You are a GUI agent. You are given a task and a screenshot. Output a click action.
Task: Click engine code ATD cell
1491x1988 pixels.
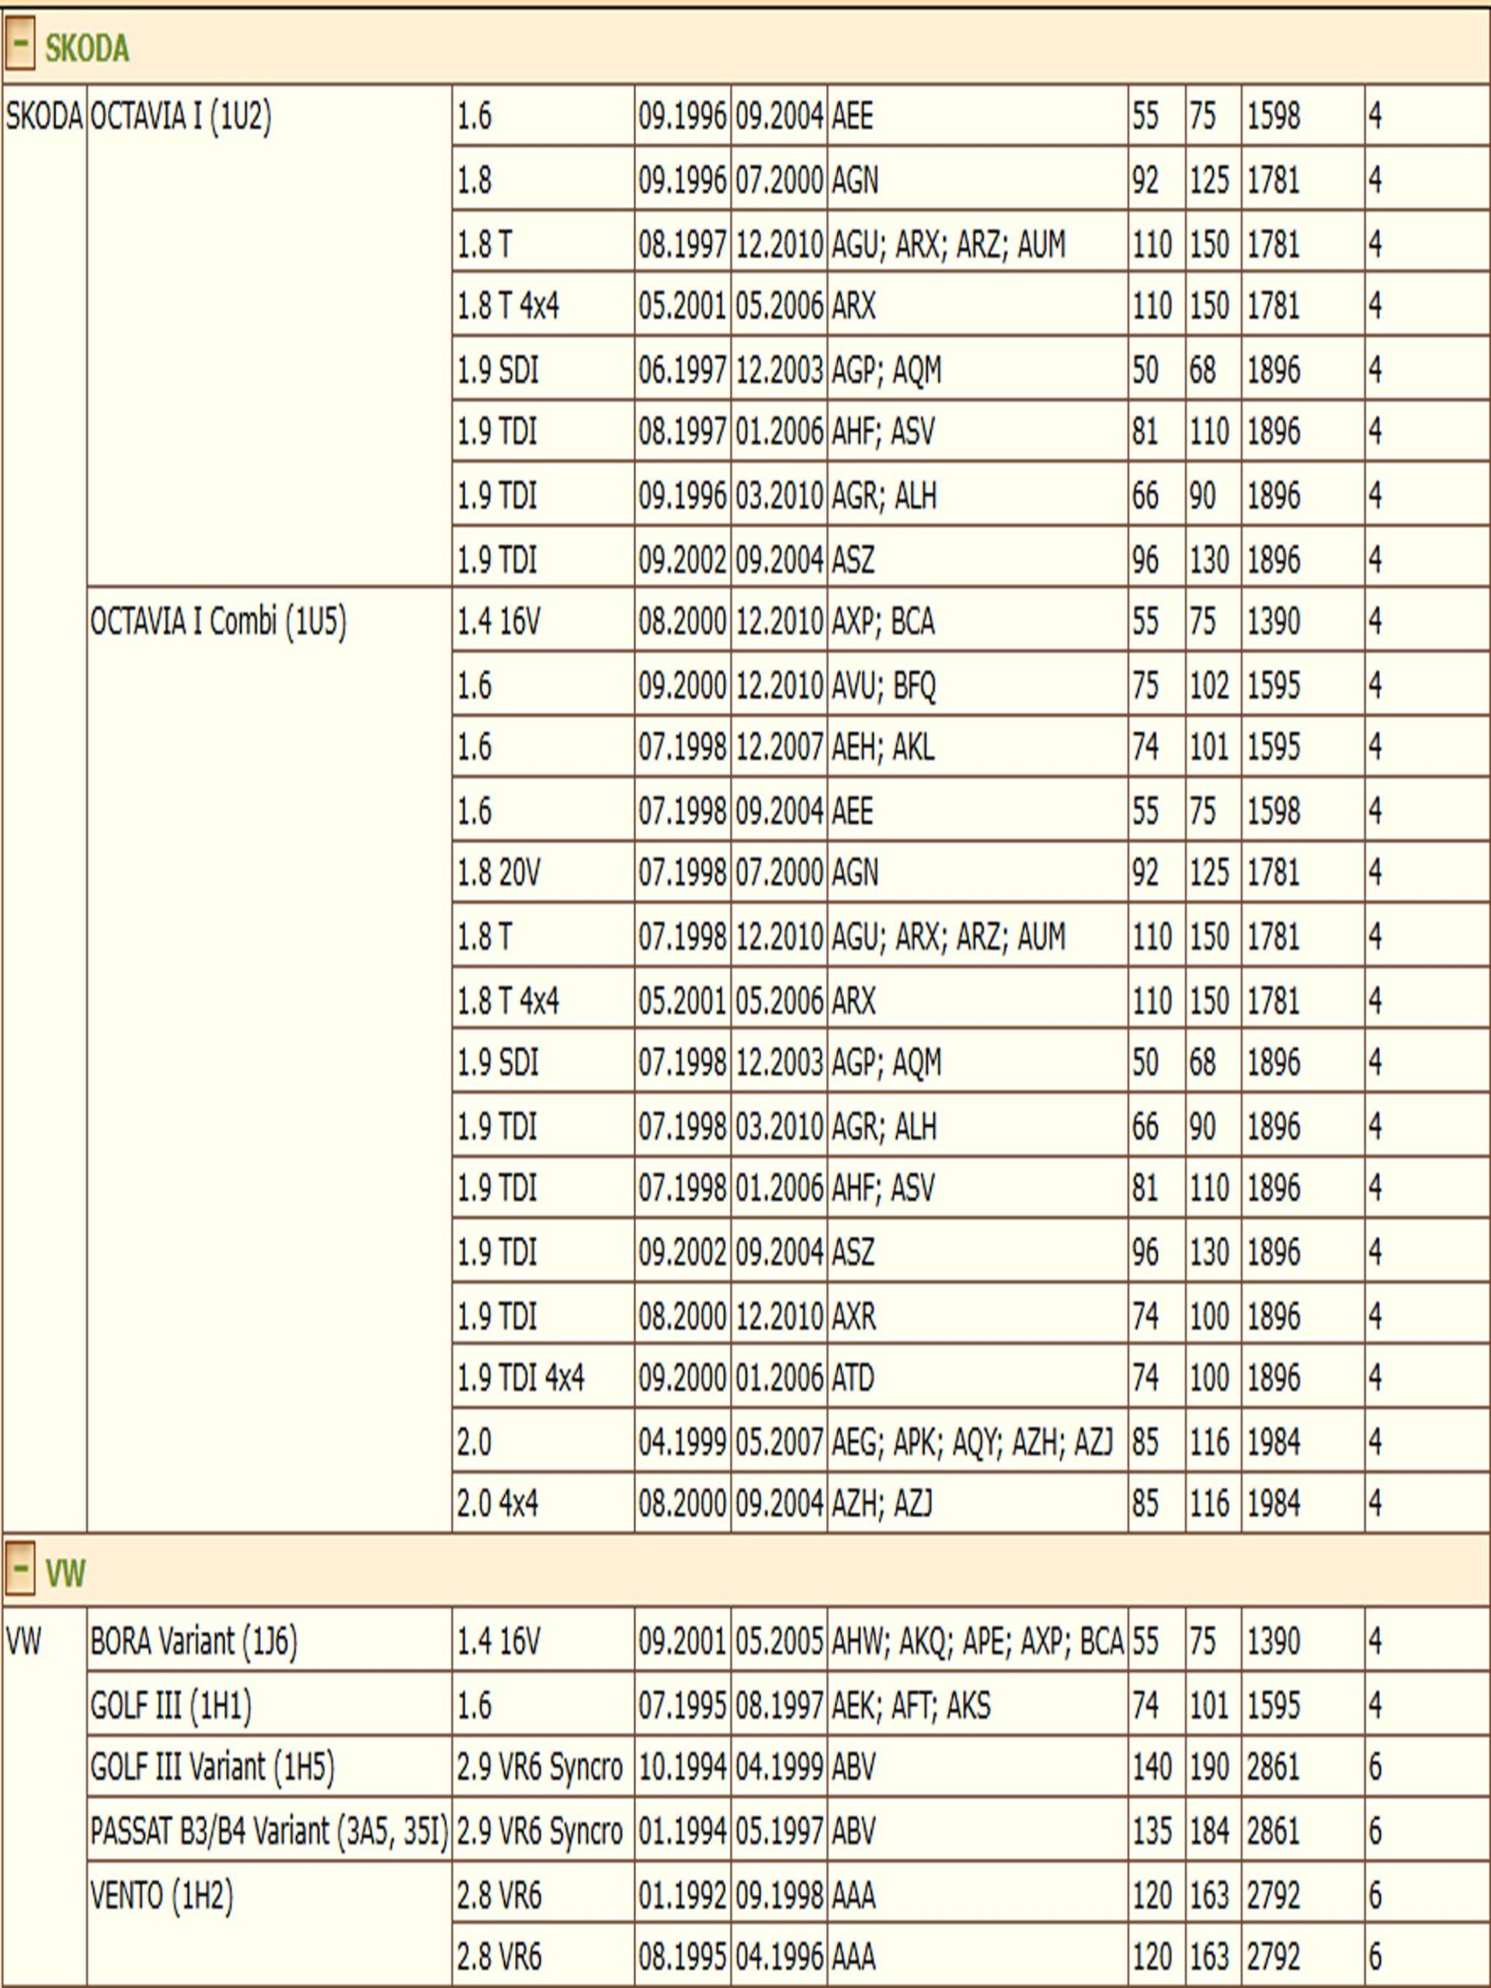click(977, 1377)
